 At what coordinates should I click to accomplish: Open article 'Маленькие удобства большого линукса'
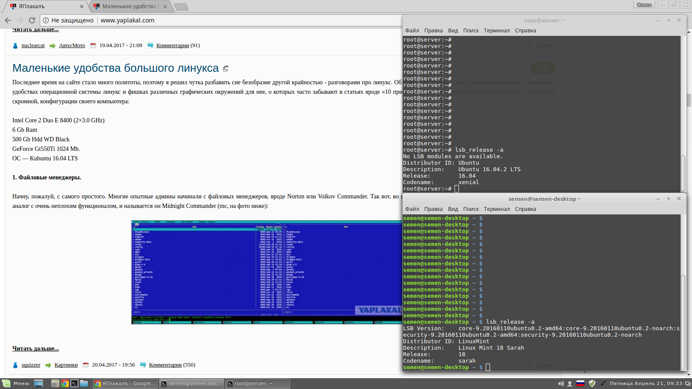[115, 68]
